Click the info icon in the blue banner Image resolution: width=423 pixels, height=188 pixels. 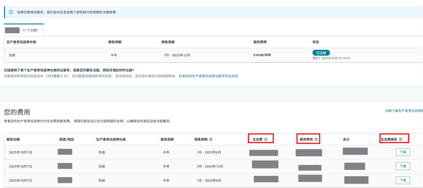(x=11, y=12)
